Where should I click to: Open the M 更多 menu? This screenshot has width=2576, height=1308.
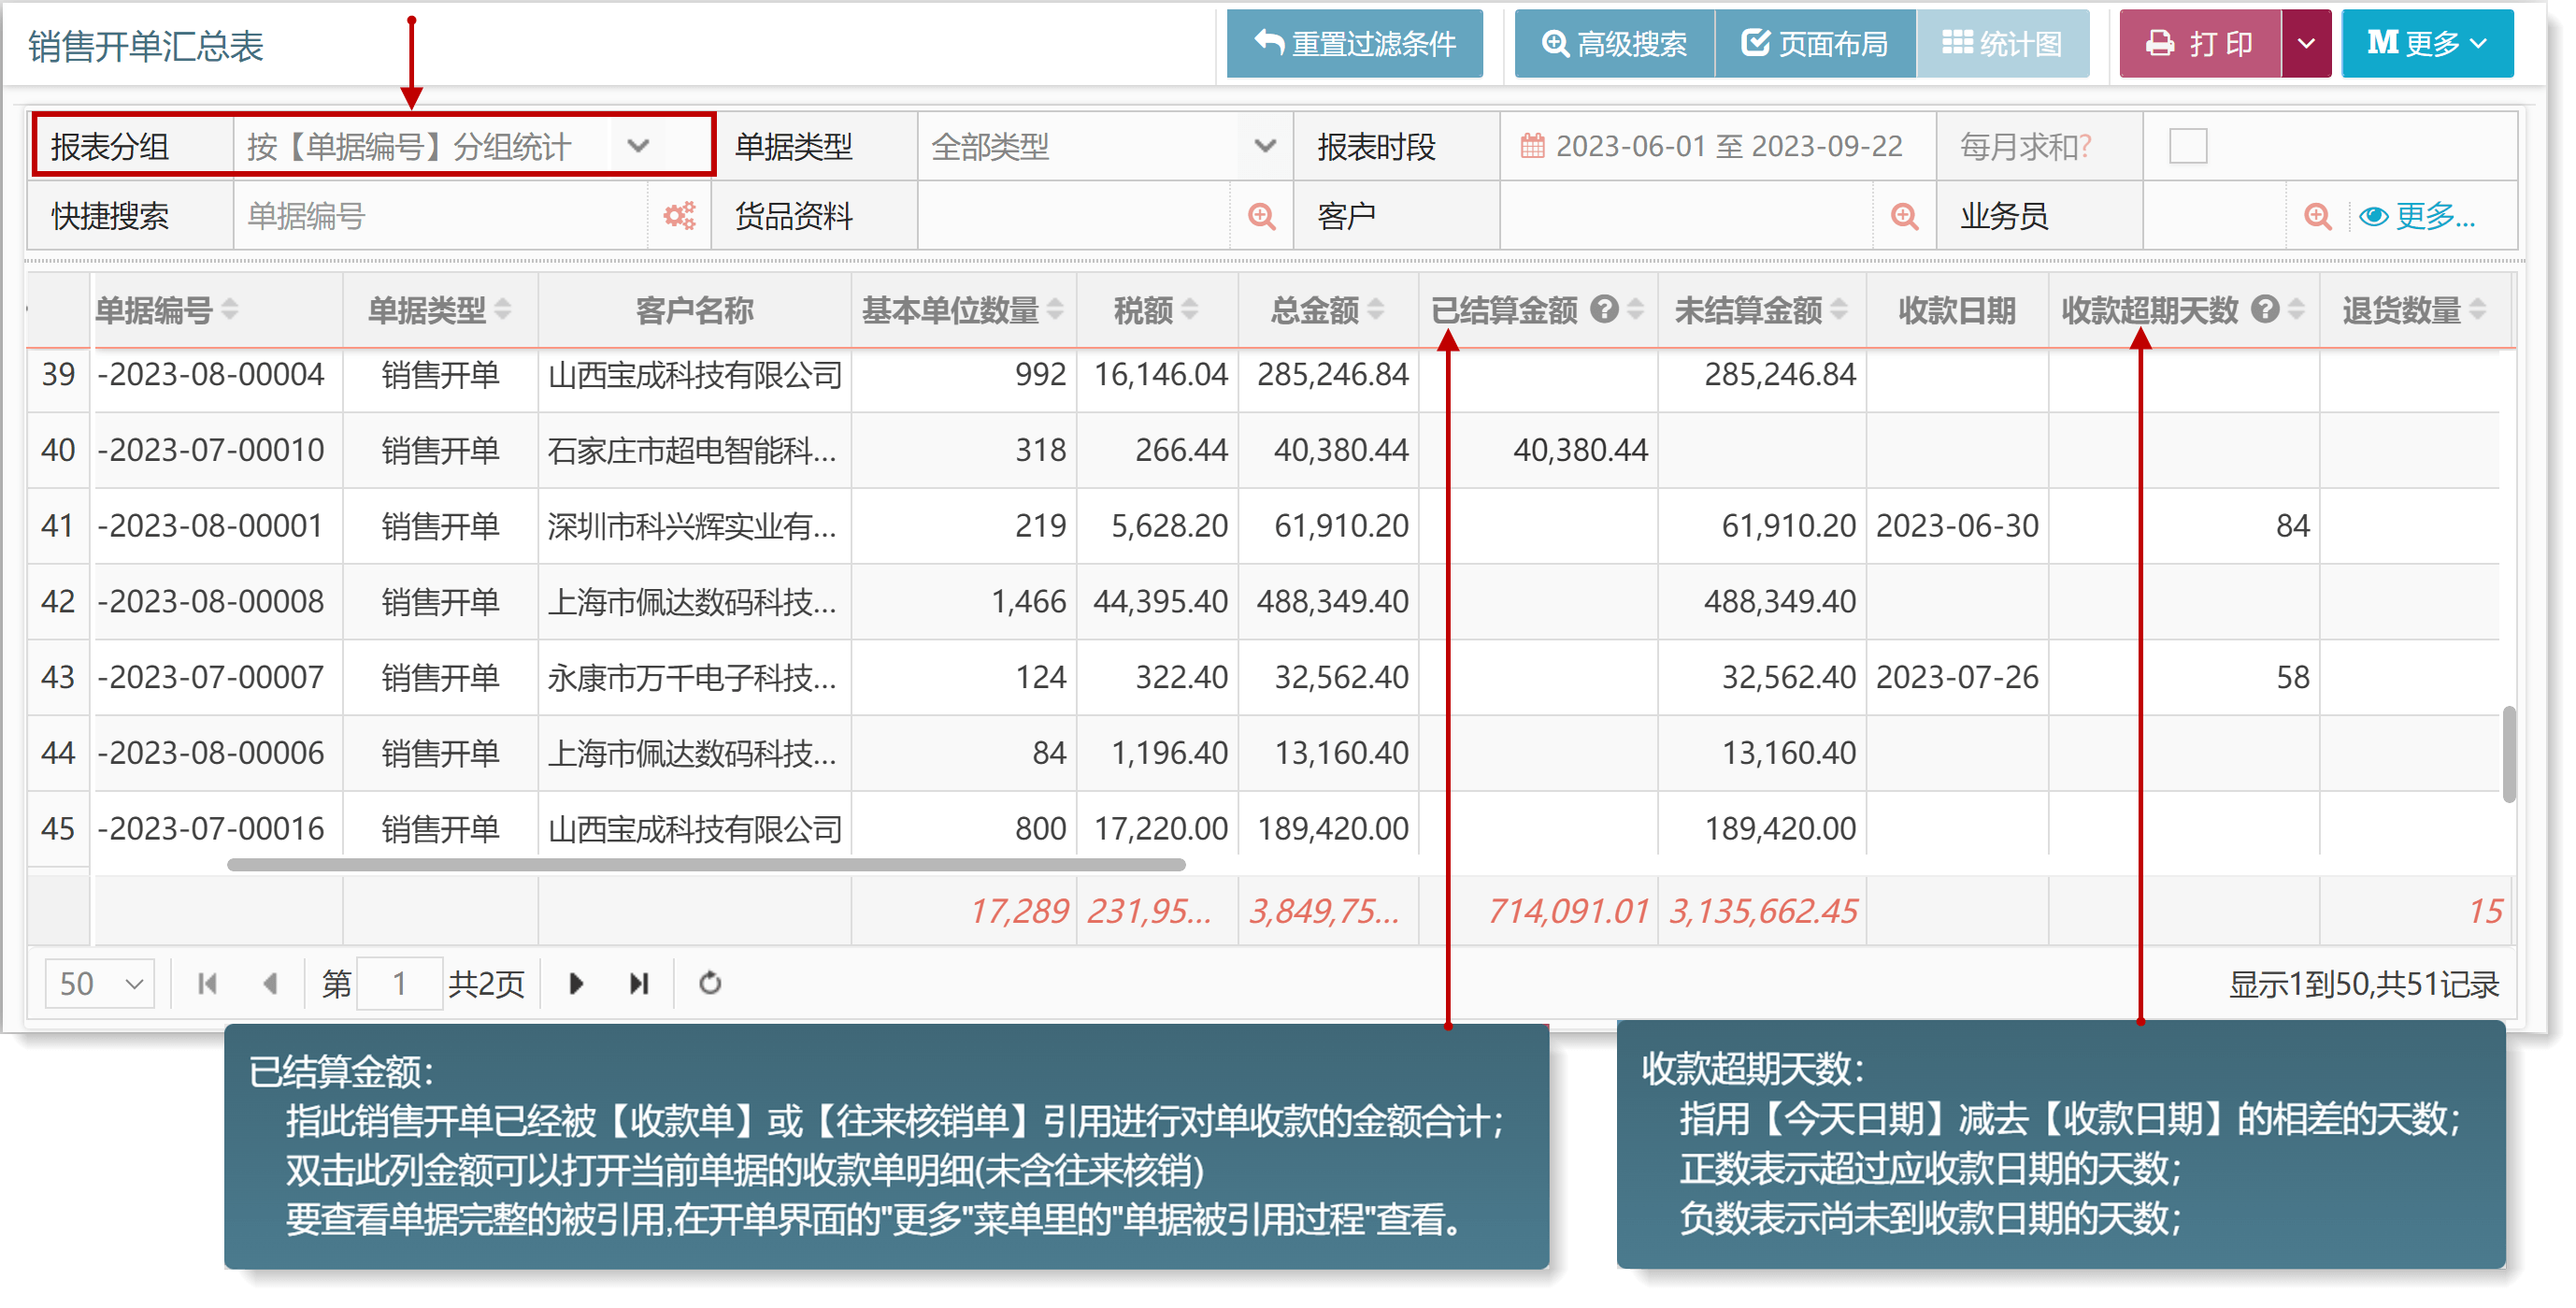2427,44
